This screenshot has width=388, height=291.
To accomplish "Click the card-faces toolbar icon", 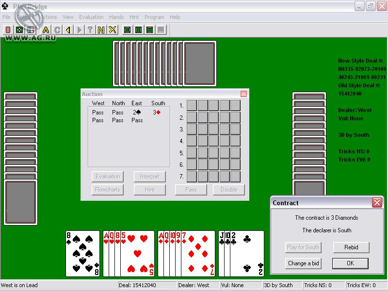I will (31, 30).
